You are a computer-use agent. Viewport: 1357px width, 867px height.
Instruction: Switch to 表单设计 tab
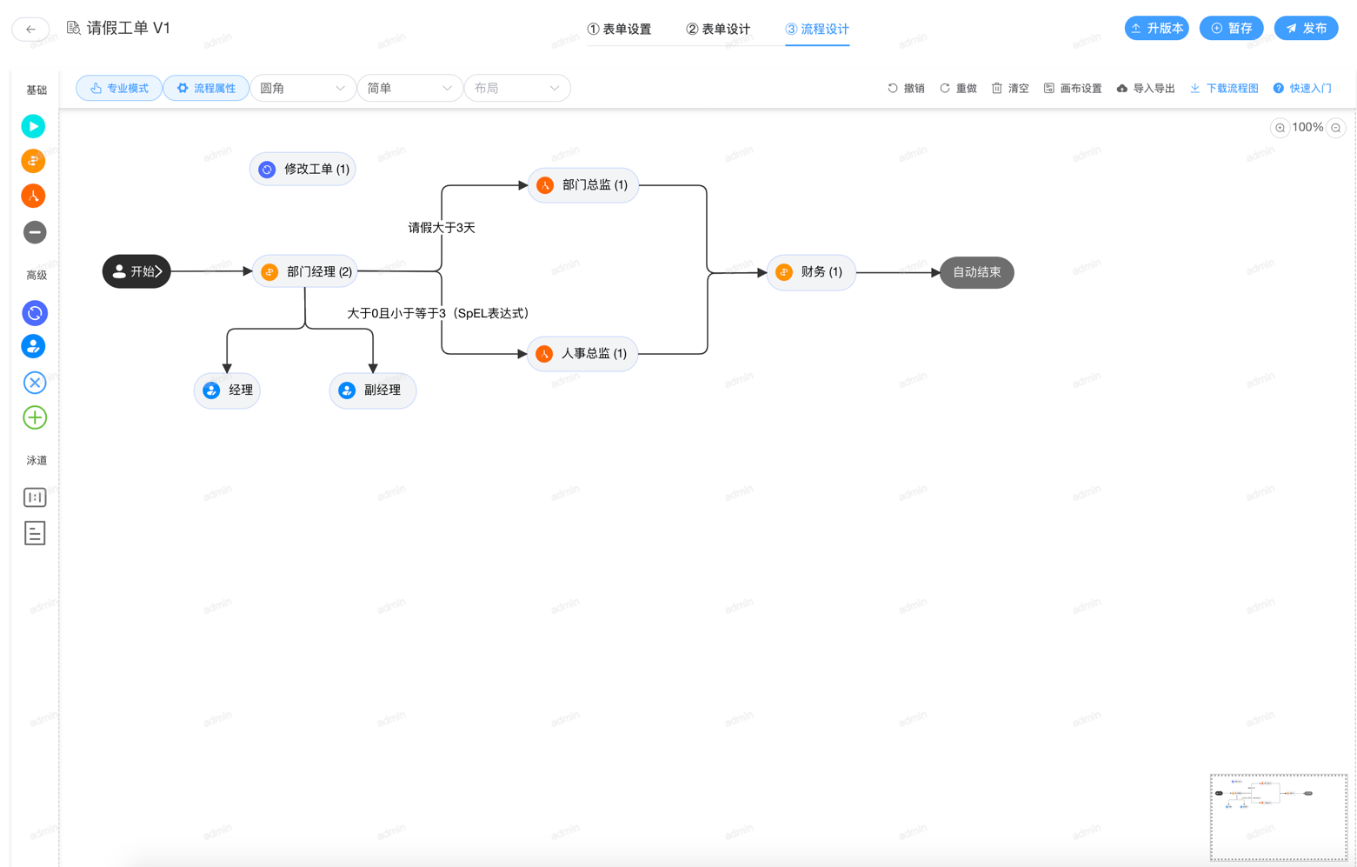coord(718,30)
